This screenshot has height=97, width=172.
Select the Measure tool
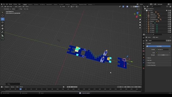pos(2,35)
